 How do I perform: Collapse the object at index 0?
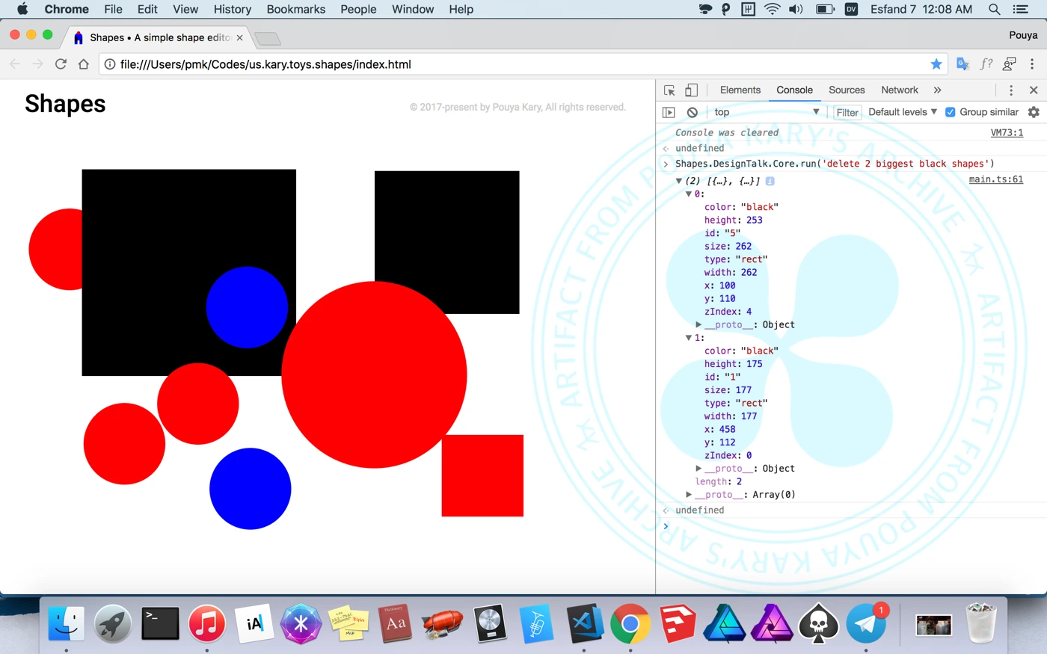[689, 194]
